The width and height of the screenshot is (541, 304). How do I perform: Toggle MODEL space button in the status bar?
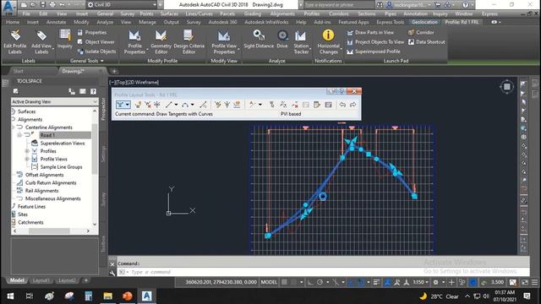[x=269, y=282]
